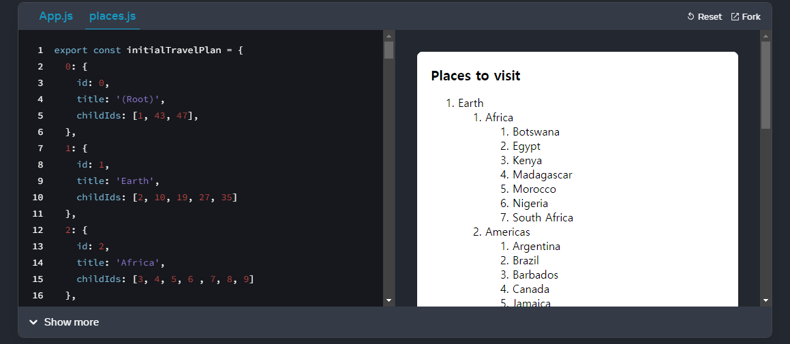Click 'initialTravelPlan' in code line 1

pyautogui.click(x=174, y=50)
